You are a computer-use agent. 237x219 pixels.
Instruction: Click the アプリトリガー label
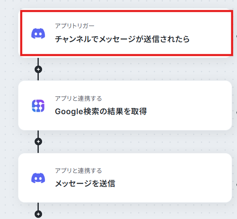tap(75, 26)
